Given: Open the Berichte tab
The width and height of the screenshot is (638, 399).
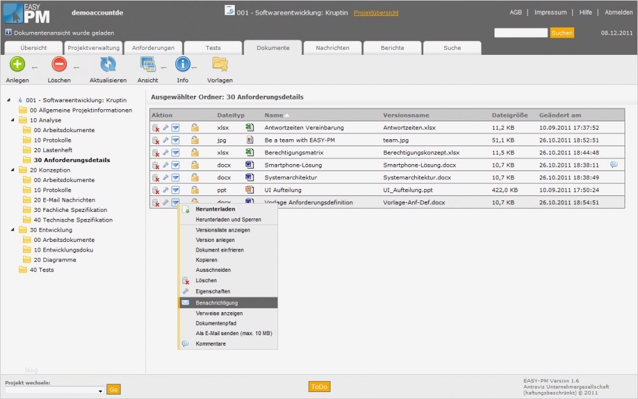Looking at the screenshot, I should pos(392,48).
